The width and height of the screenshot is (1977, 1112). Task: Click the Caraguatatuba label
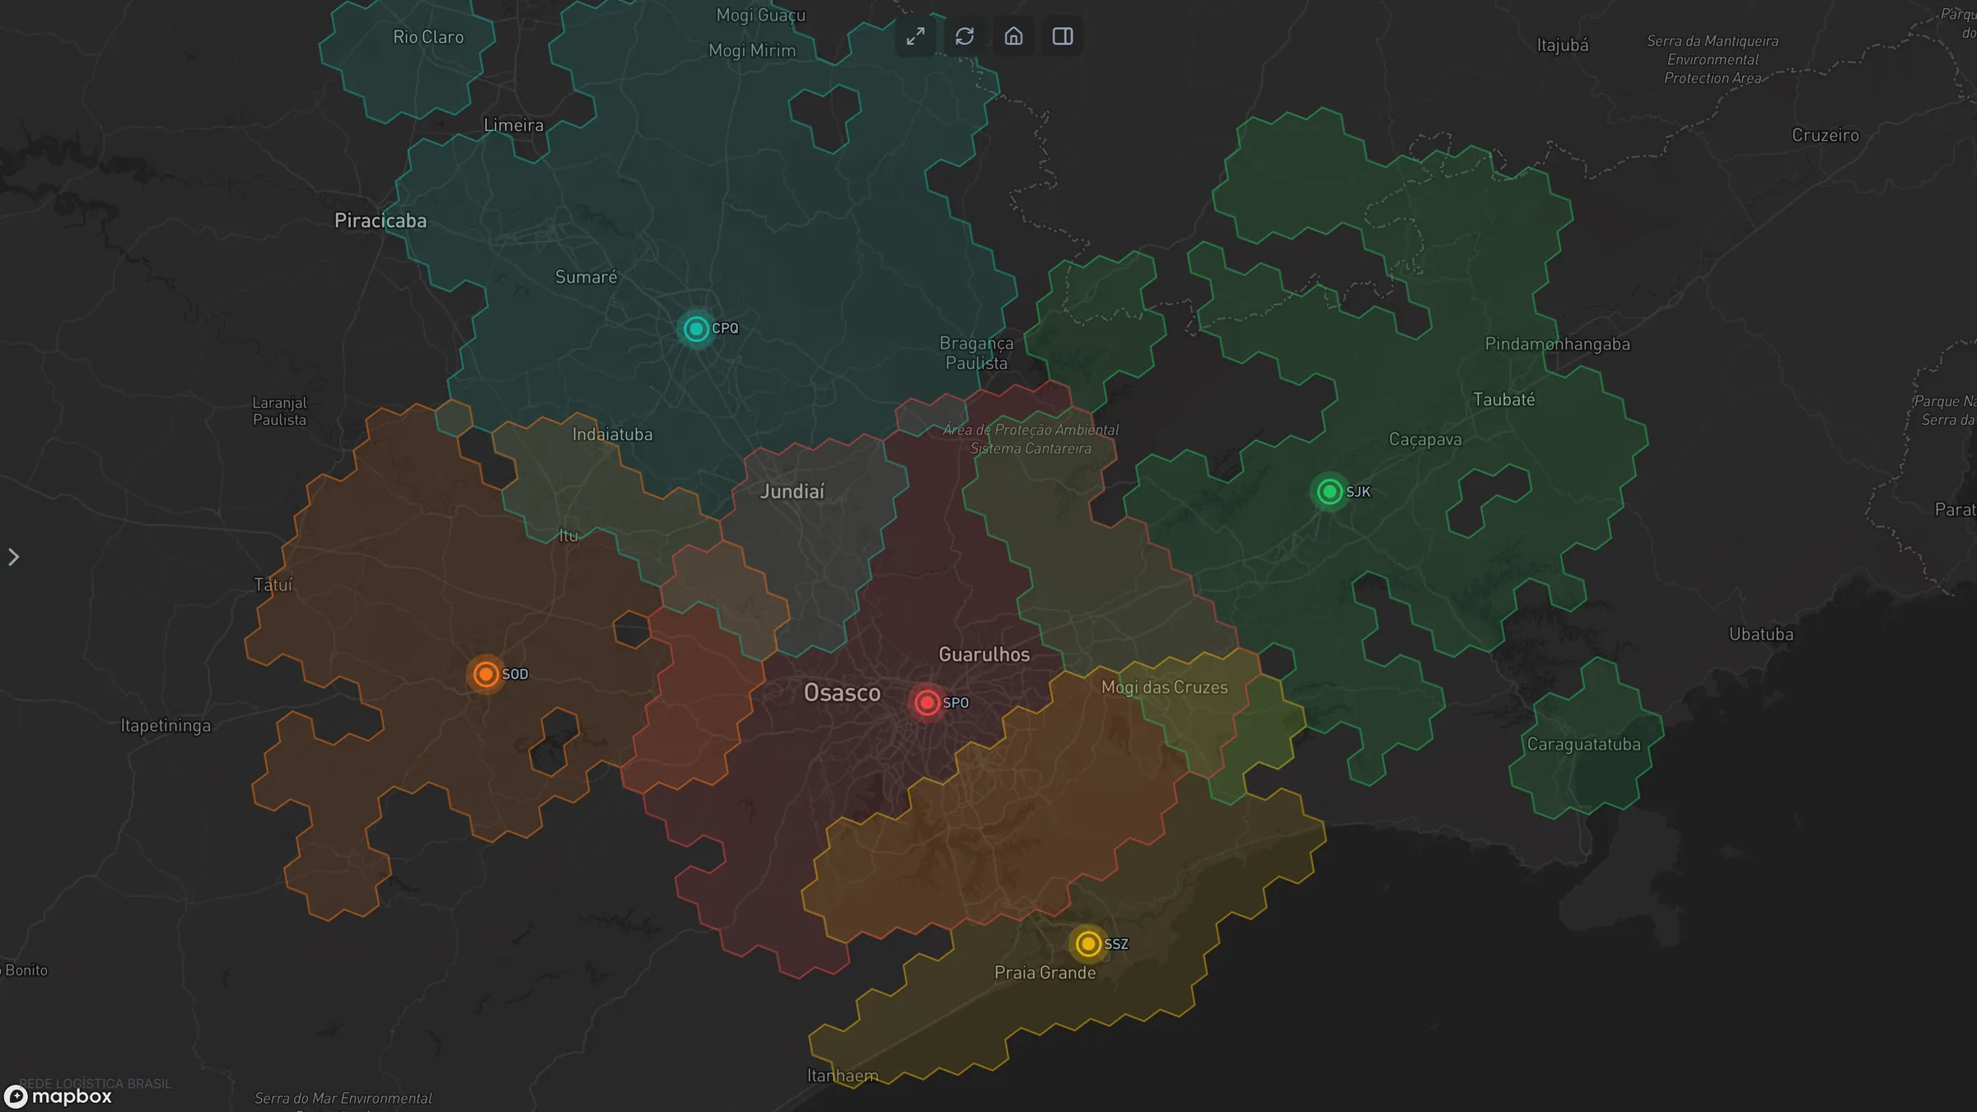1584,745
